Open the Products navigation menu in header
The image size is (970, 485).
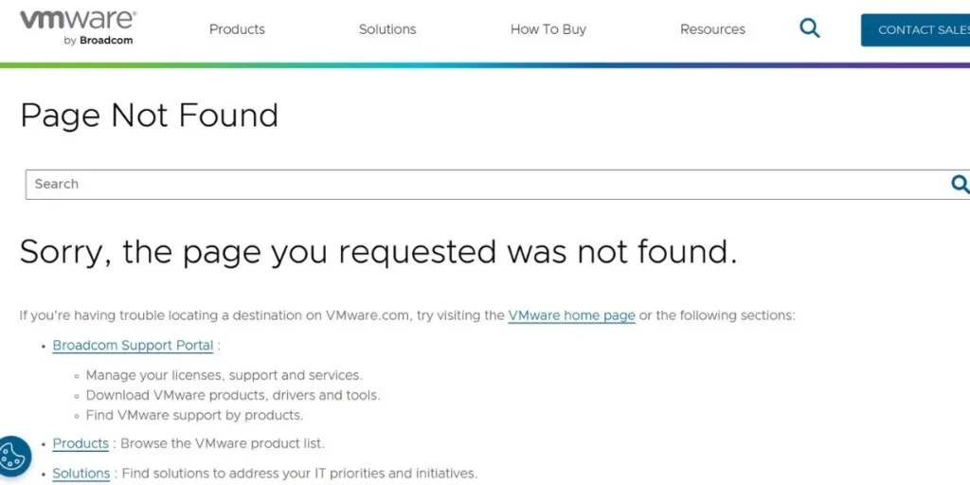(x=237, y=29)
